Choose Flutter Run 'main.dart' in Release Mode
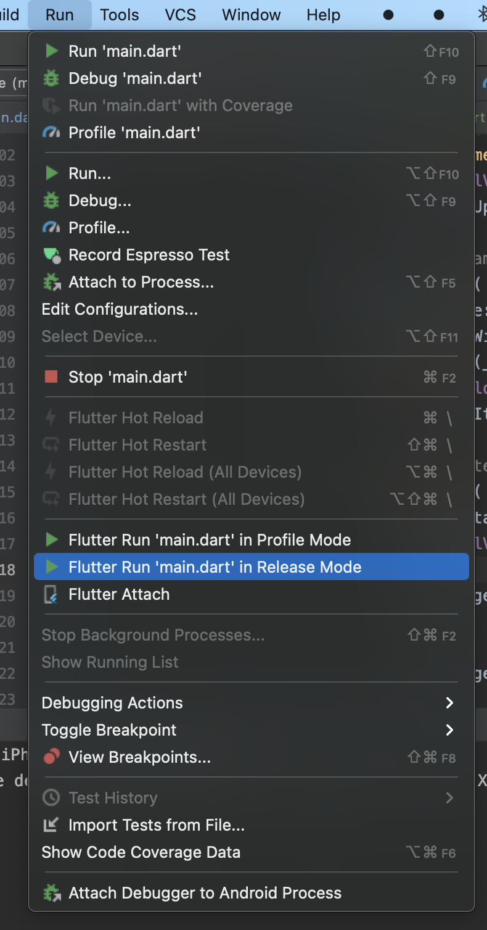Image resolution: width=487 pixels, height=930 pixels. point(215,567)
